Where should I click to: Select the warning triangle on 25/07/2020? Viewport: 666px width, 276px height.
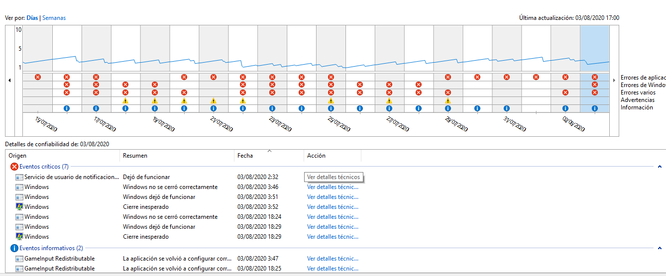(x=331, y=100)
